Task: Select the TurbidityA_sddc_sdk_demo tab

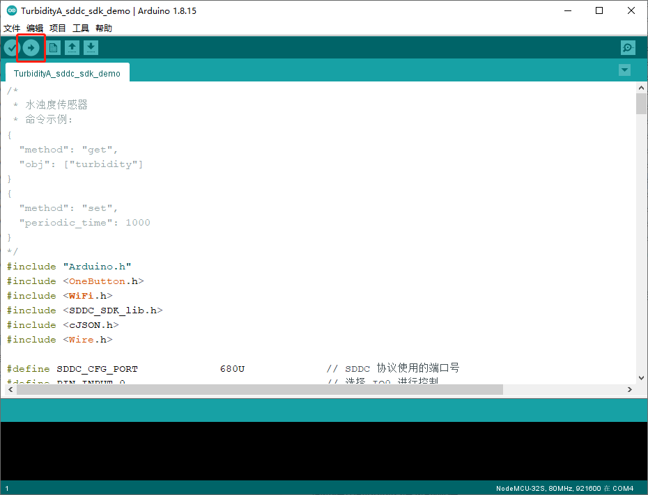Action: [67, 73]
